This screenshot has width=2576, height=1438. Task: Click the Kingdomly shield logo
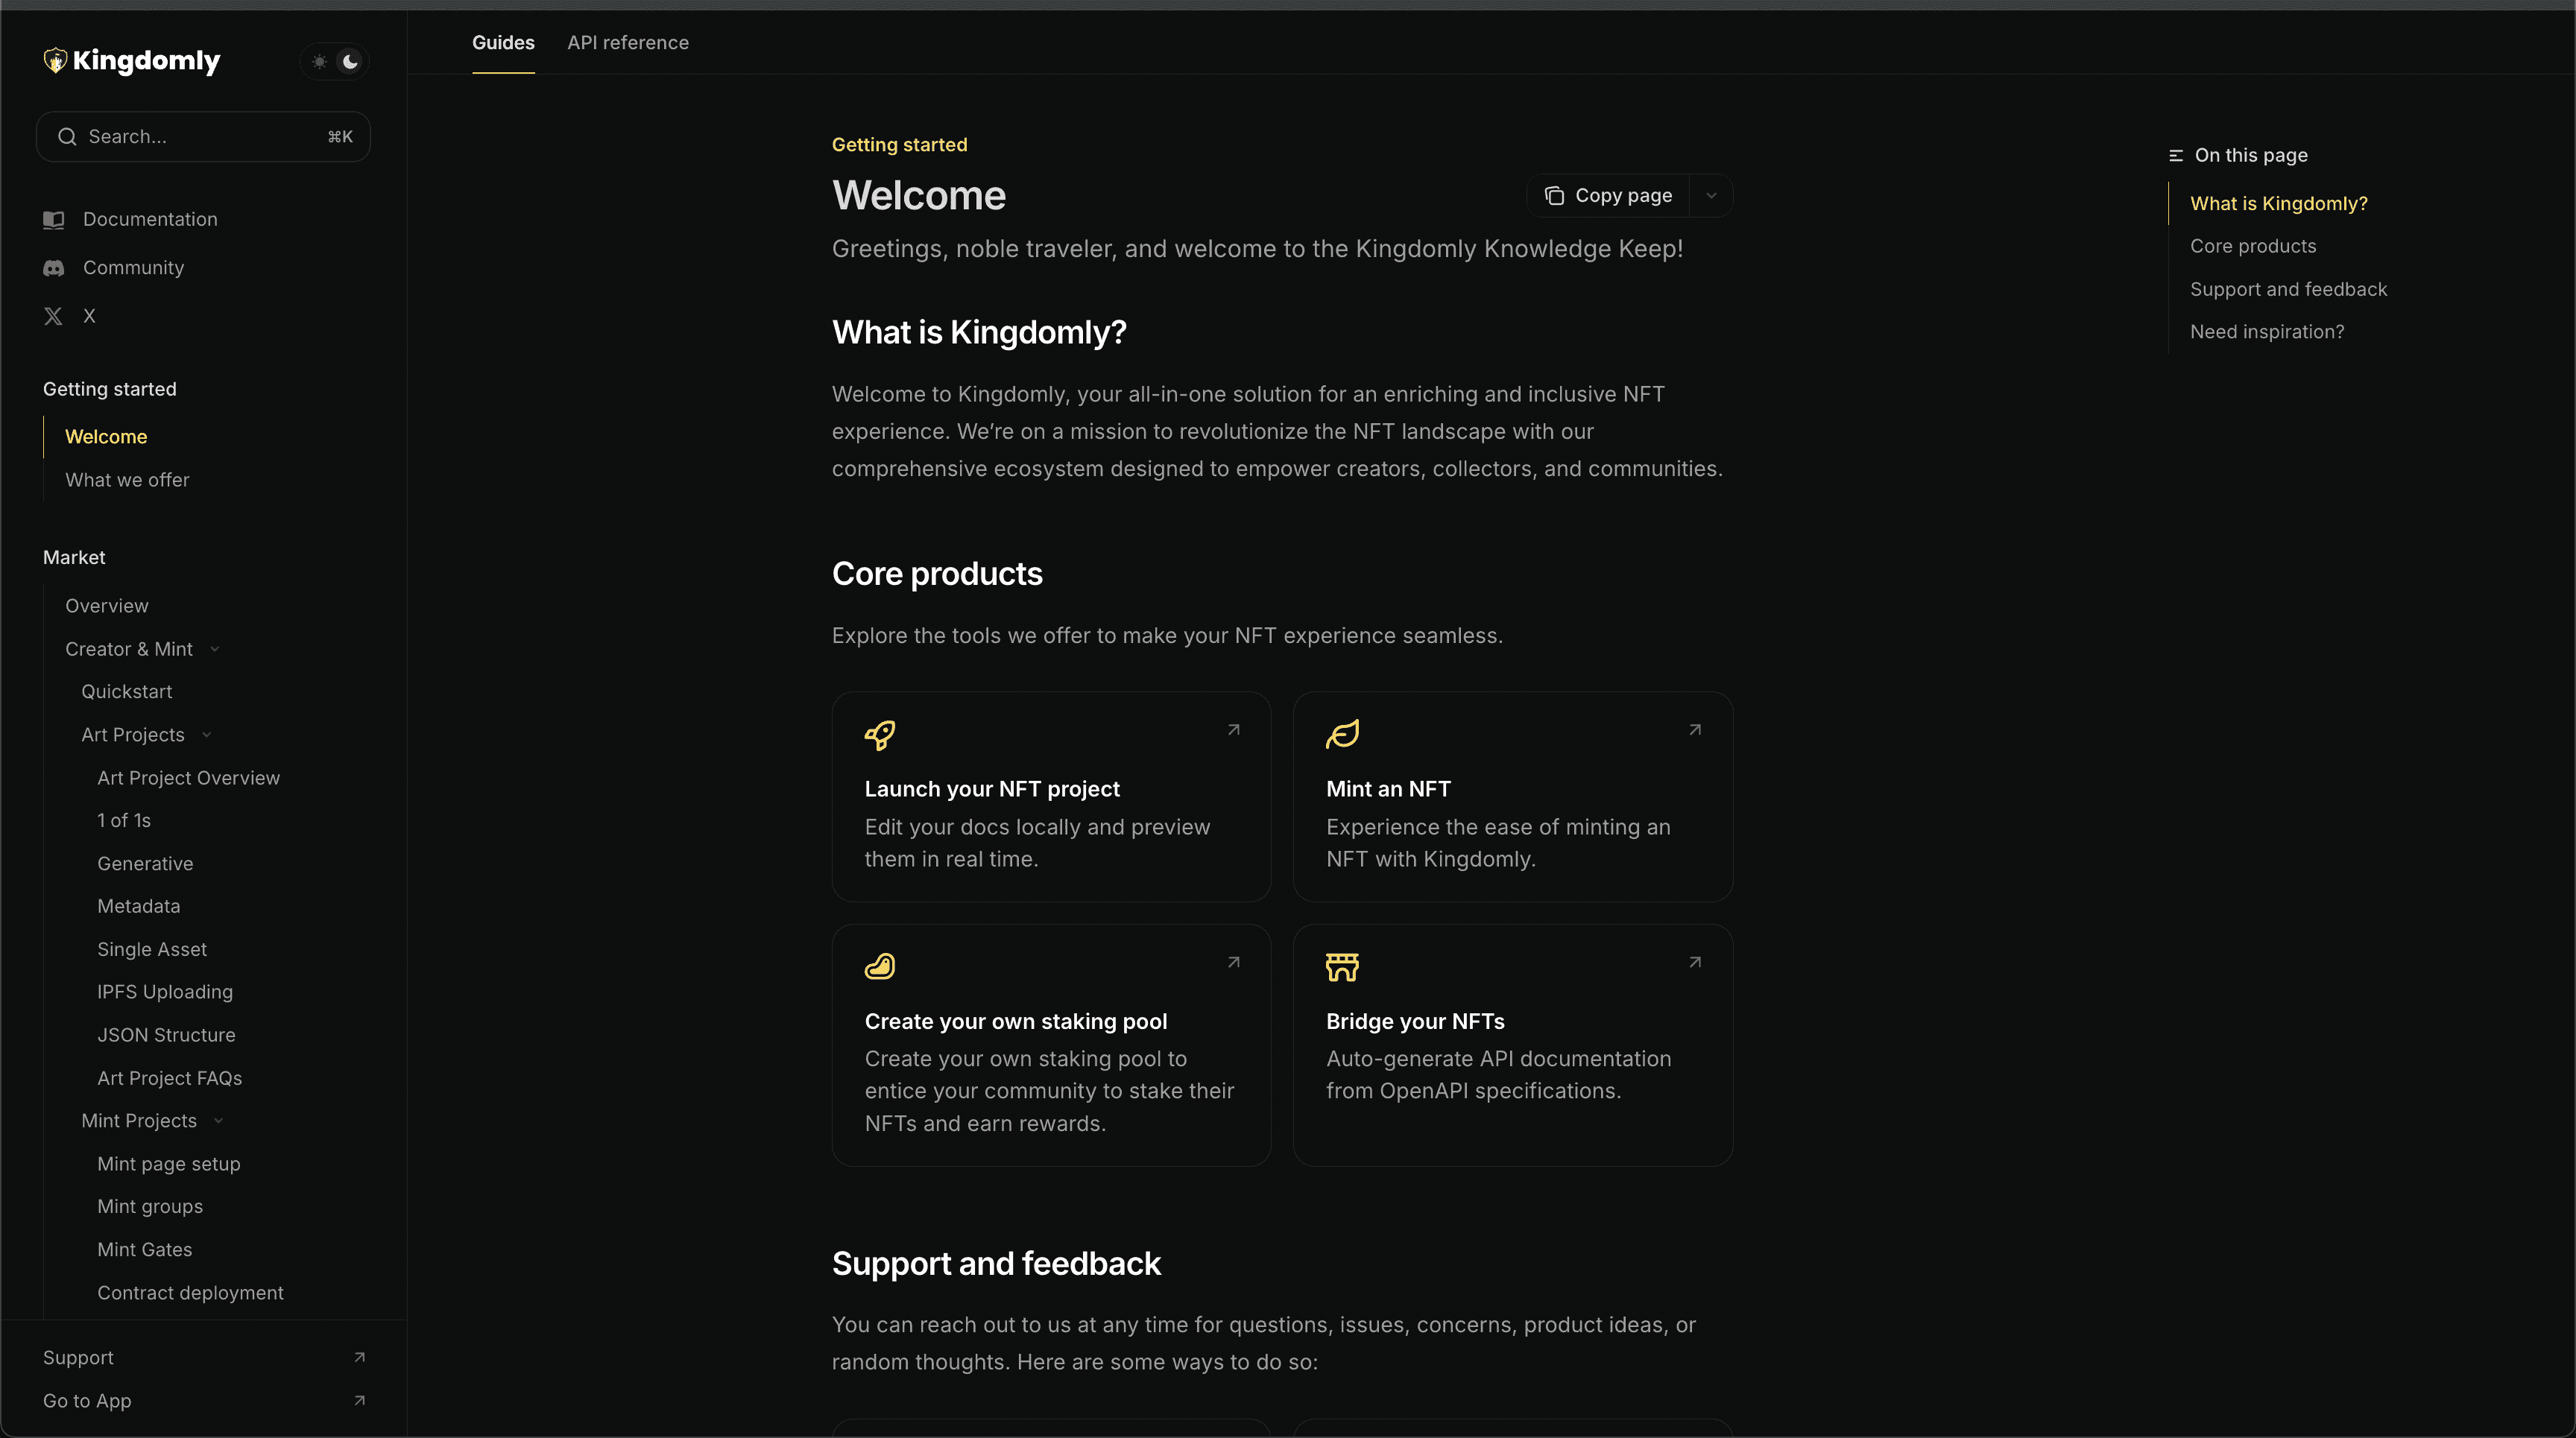(55, 61)
